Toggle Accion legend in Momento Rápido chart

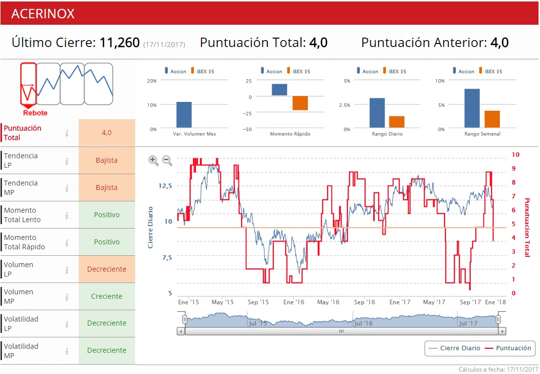pos(271,71)
